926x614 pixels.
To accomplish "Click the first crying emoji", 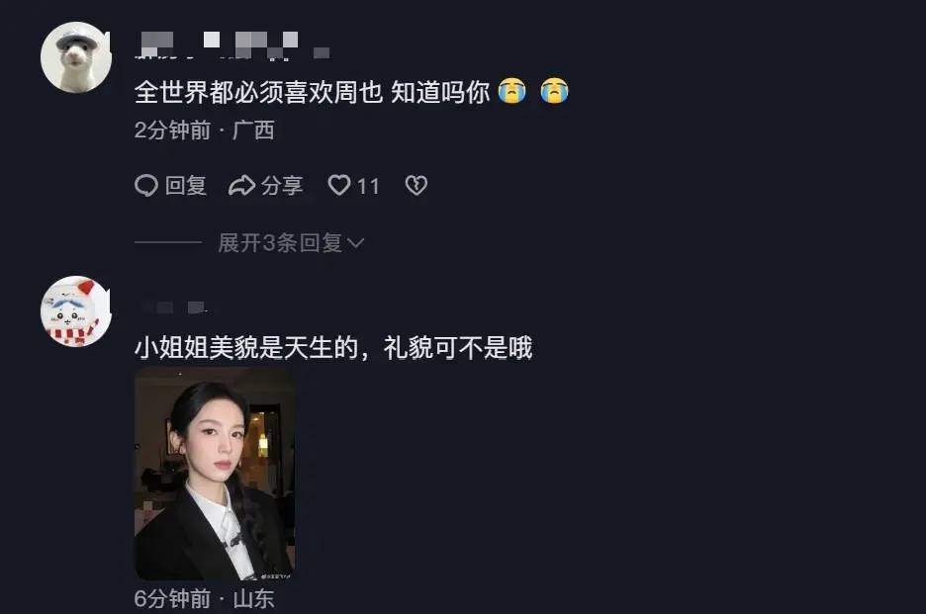I will (512, 91).
